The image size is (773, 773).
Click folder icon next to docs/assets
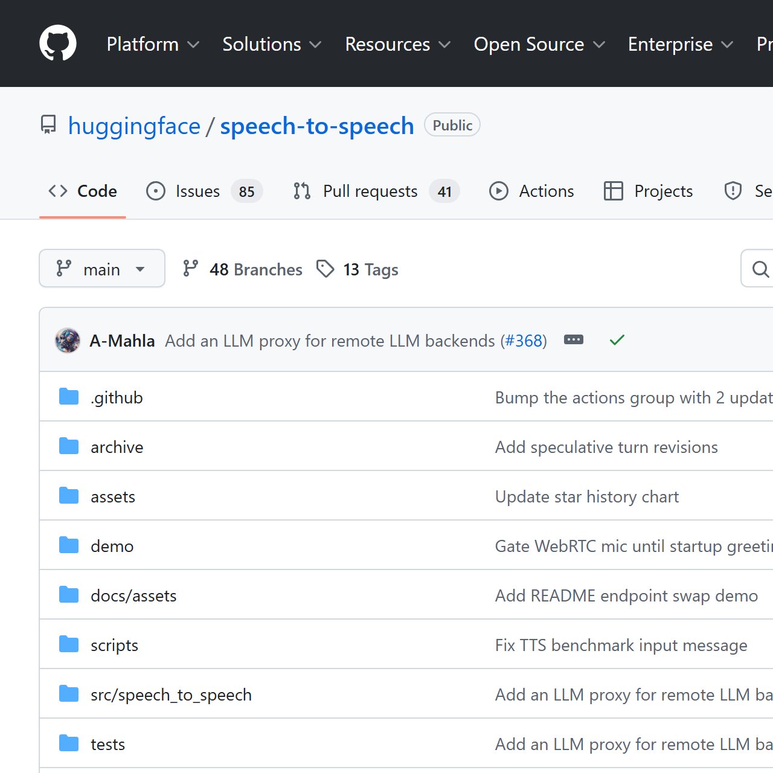[69, 595]
